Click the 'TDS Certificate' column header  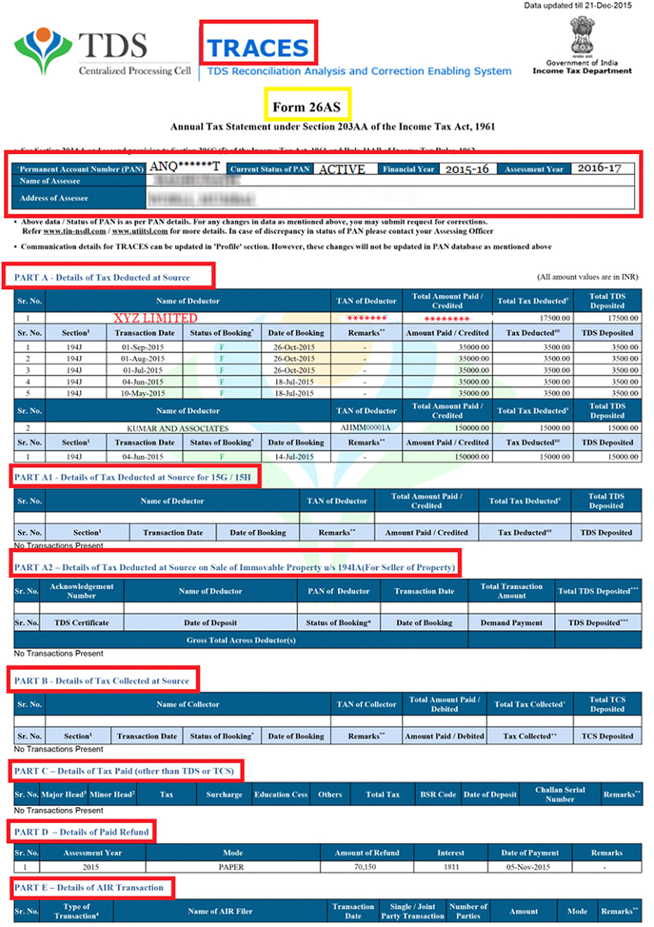coord(81,622)
